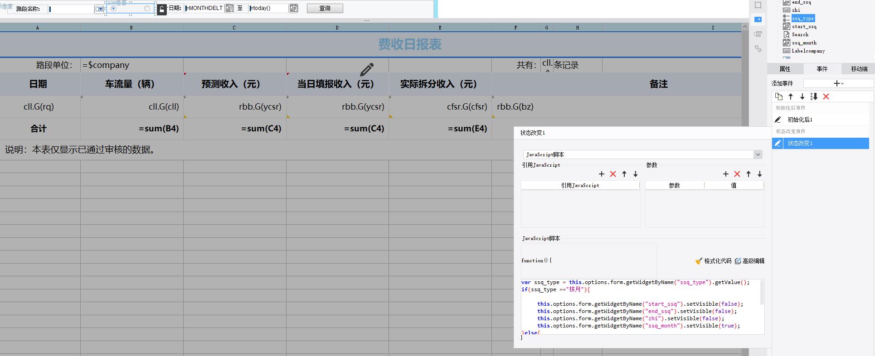Screen dimensions: 875x356
Task: Select the 状态改变1 event row
Action: [821, 143]
